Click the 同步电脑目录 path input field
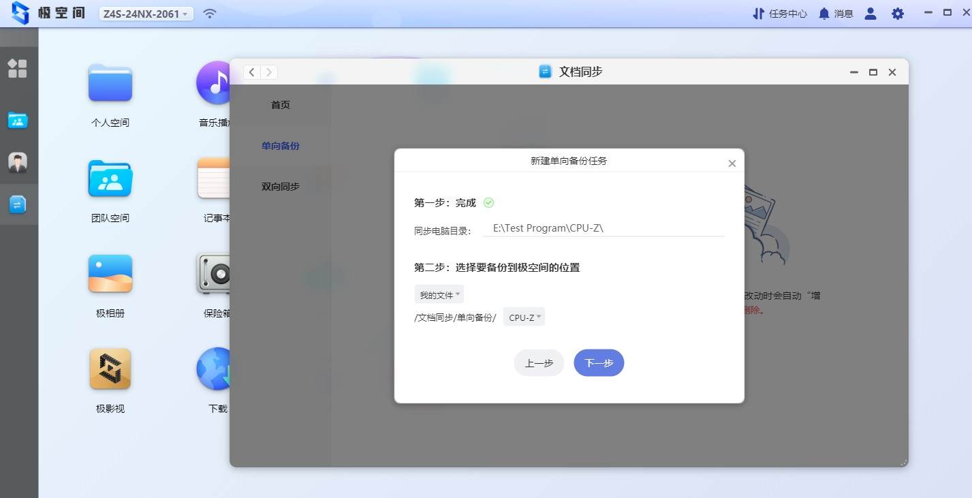The height and width of the screenshot is (498, 972). (x=603, y=228)
